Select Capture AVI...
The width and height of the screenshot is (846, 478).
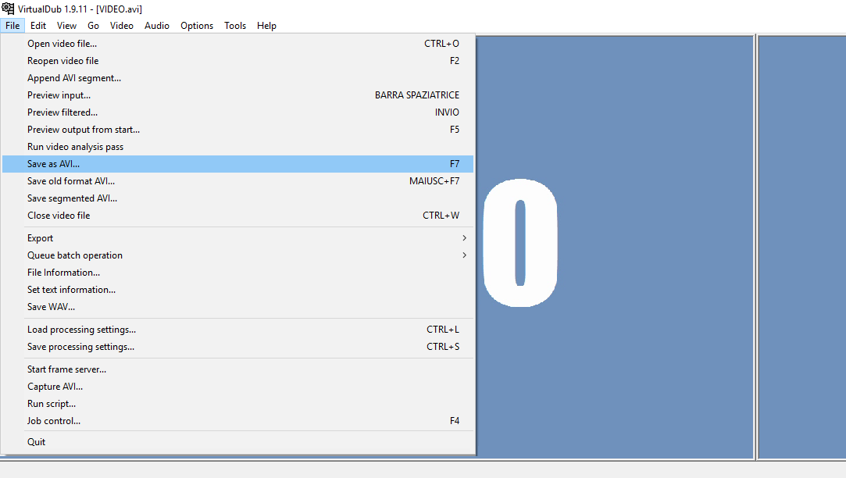[238, 387]
